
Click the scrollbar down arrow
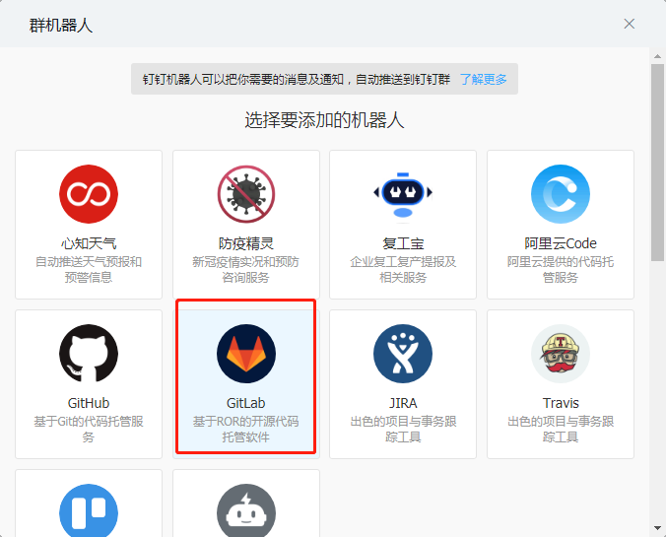657,528
